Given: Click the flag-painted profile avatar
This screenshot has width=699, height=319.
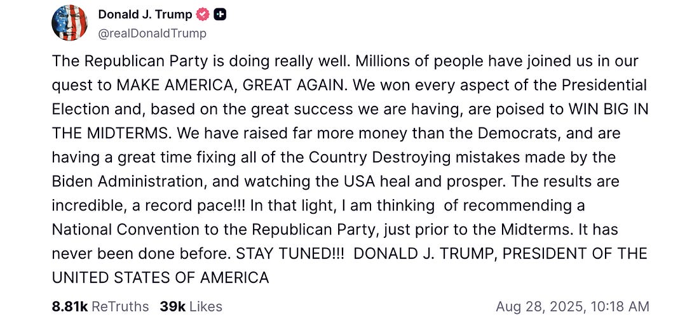Looking at the screenshot, I should click(69, 22).
